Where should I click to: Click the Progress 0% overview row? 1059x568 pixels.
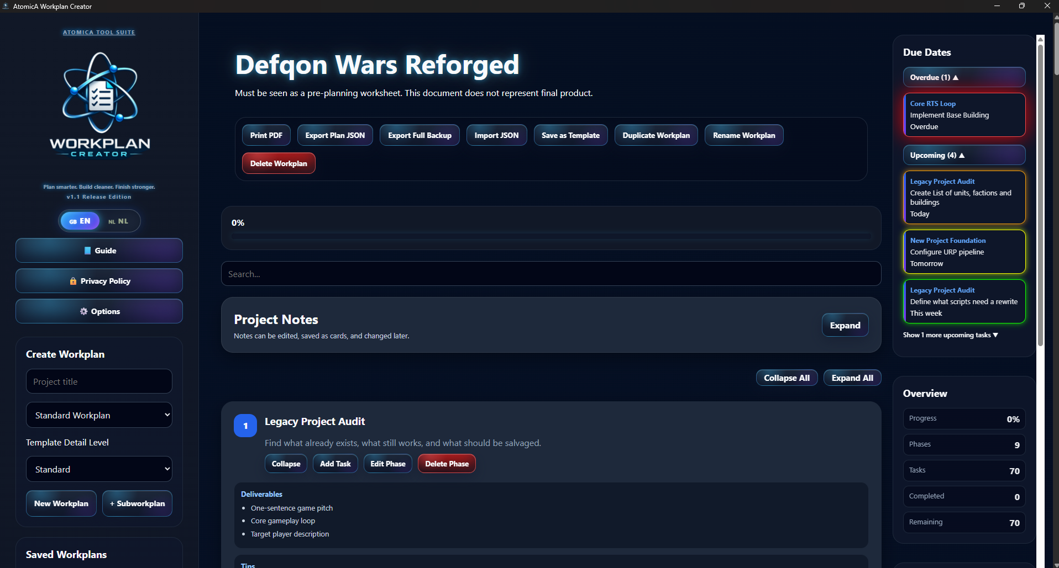click(x=964, y=418)
